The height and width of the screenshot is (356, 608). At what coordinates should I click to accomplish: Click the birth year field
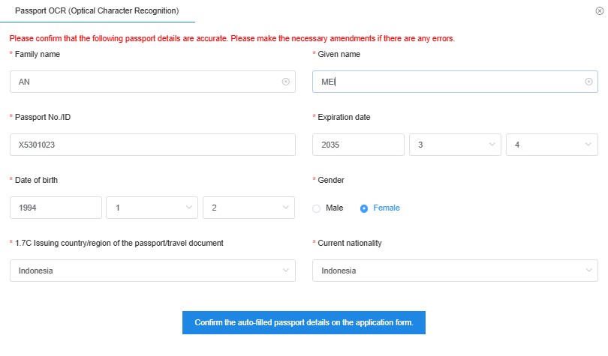tap(56, 208)
